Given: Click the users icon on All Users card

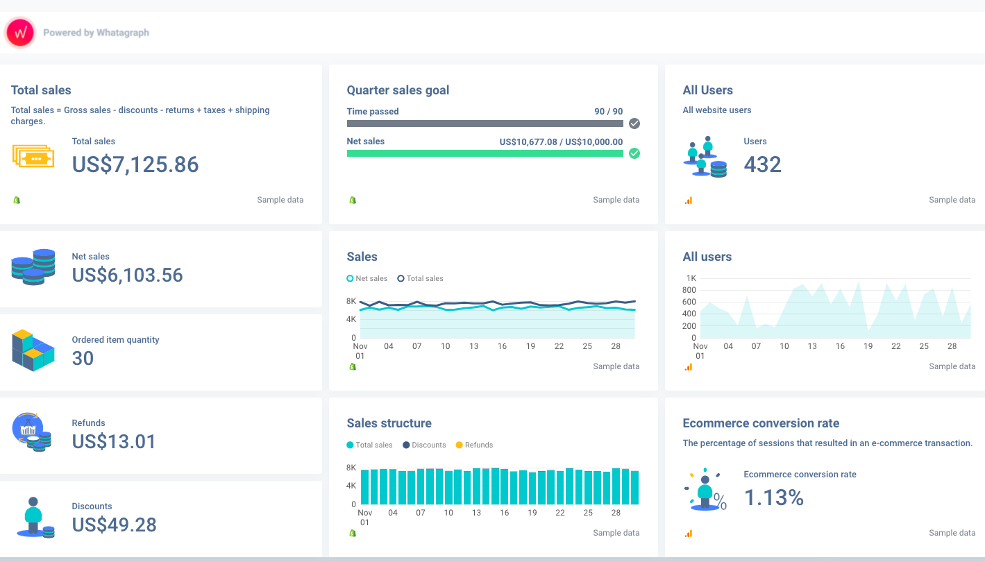Looking at the screenshot, I should click(705, 156).
